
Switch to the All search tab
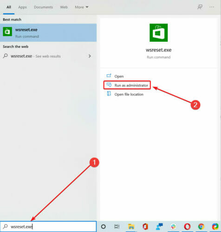(9, 7)
